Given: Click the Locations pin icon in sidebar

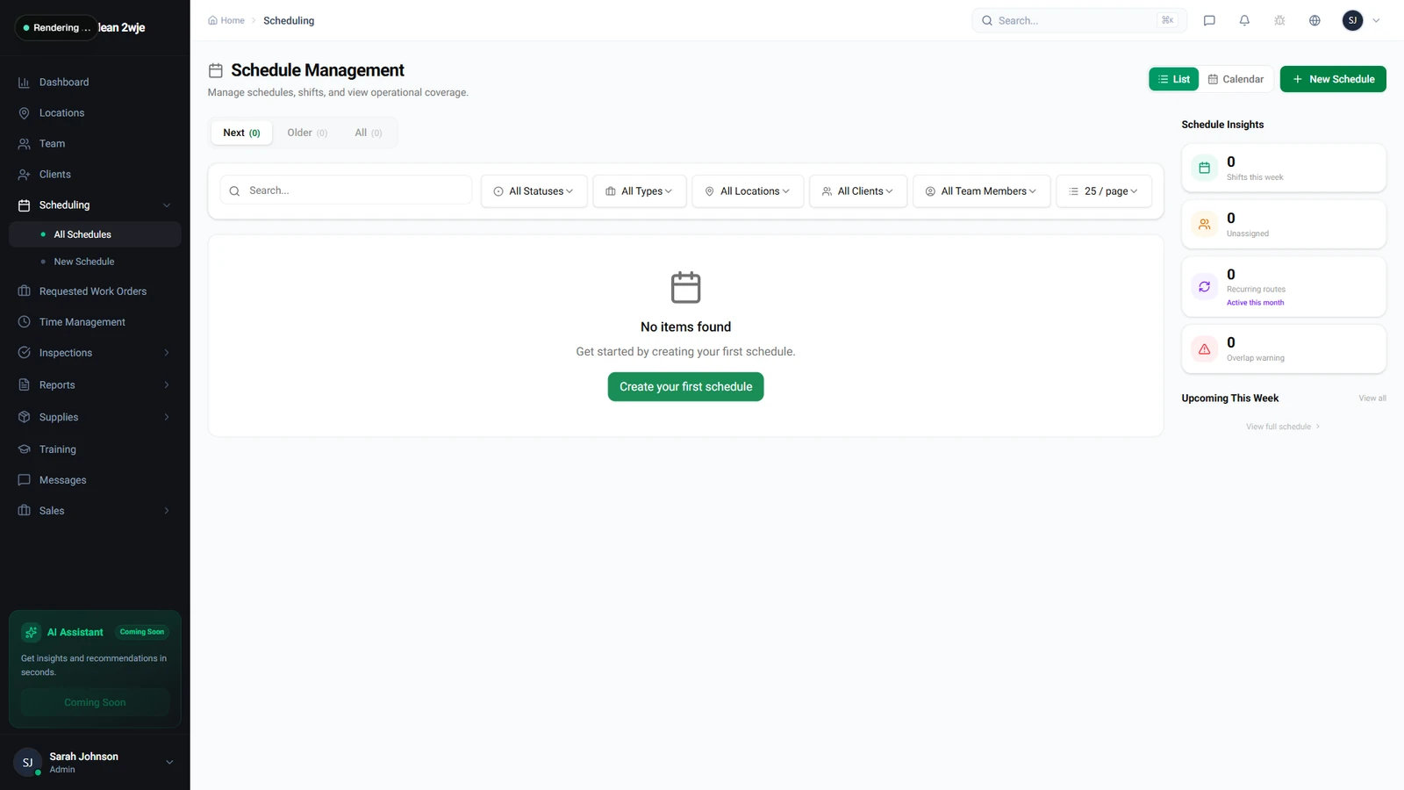Looking at the screenshot, I should point(24,113).
